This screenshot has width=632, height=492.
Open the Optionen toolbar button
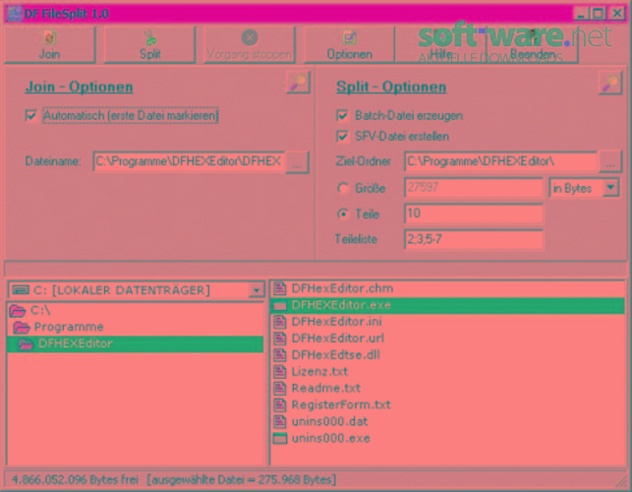coord(349,45)
